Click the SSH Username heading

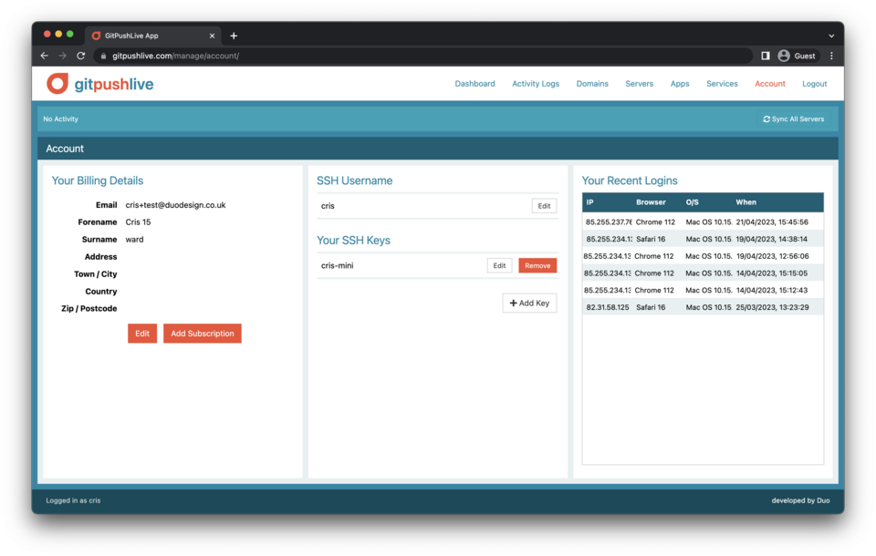[355, 180]
